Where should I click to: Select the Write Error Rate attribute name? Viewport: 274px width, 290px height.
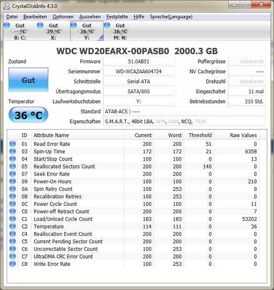point(52,264)
